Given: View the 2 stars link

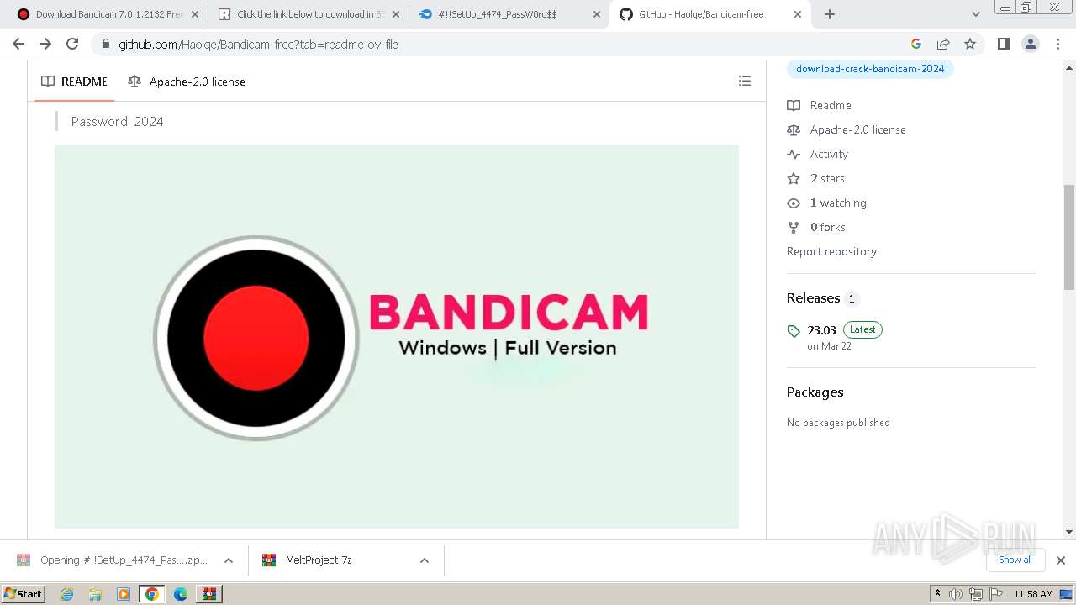Looking at the screenshot, I should coord(816,178).
